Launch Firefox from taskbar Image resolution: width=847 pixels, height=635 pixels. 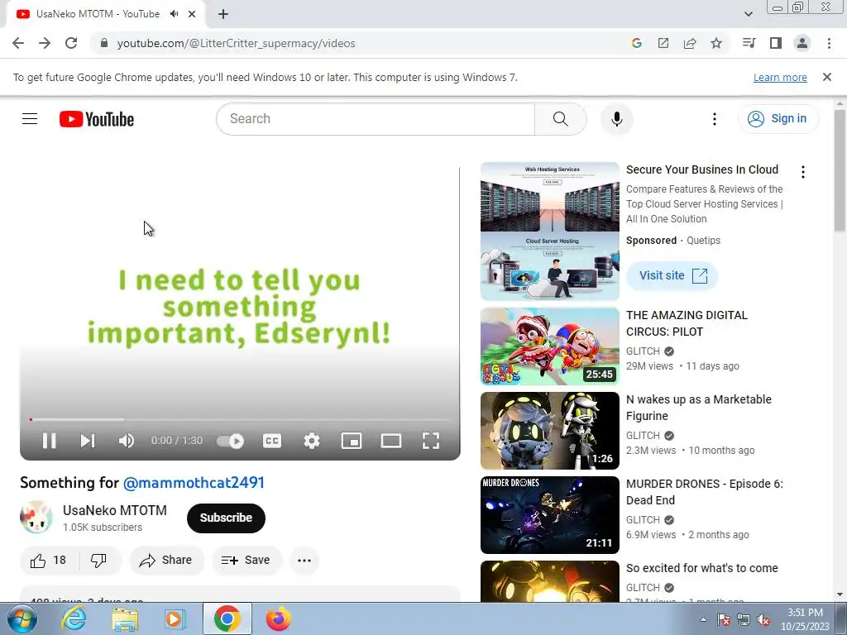[279, 618]
